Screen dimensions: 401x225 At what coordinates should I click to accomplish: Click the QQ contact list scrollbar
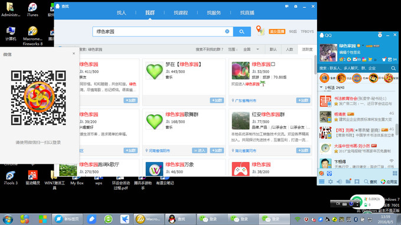tap(397, 129)
